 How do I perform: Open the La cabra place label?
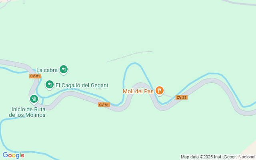pos(47,70)
